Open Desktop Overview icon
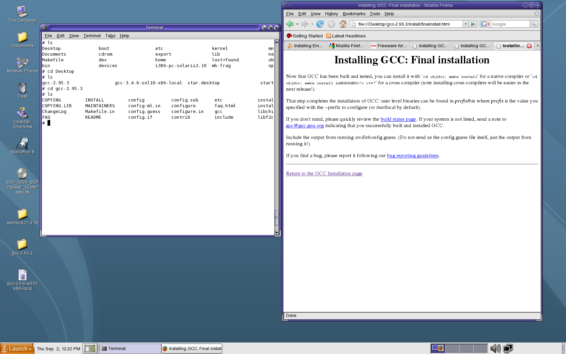Viewport: 566px width, 354px height. coord(23,118)
